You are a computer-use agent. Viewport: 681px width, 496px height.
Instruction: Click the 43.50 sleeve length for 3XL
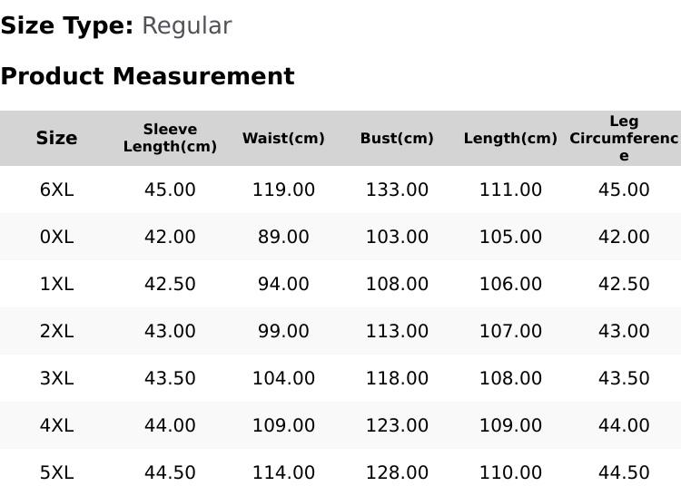point(170,378)
